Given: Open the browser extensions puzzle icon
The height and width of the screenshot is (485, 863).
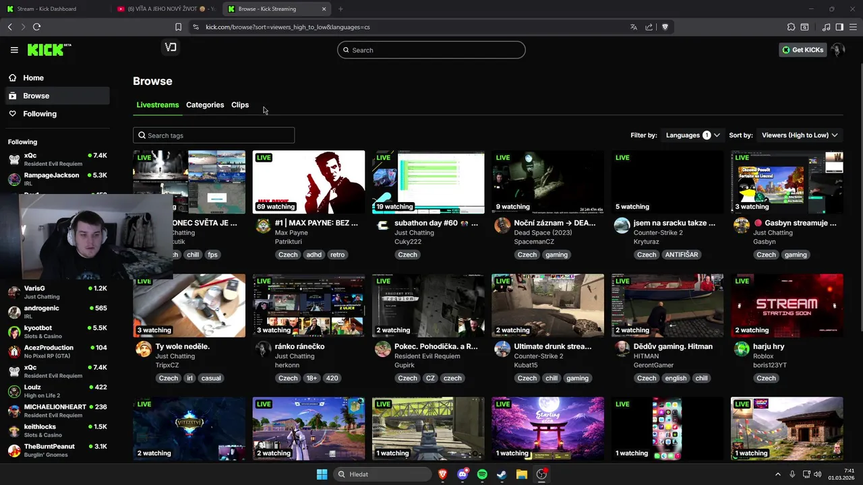Looking at the screenshot, I should 791,27.
